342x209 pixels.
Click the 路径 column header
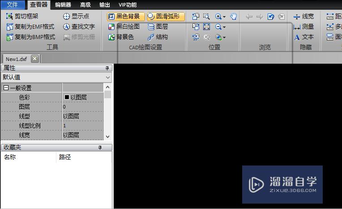point(84,157)
